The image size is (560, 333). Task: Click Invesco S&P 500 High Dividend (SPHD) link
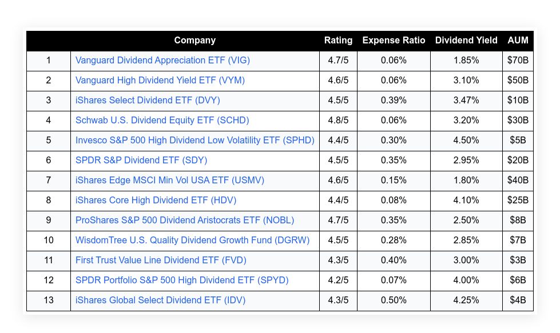coord(195,141)
